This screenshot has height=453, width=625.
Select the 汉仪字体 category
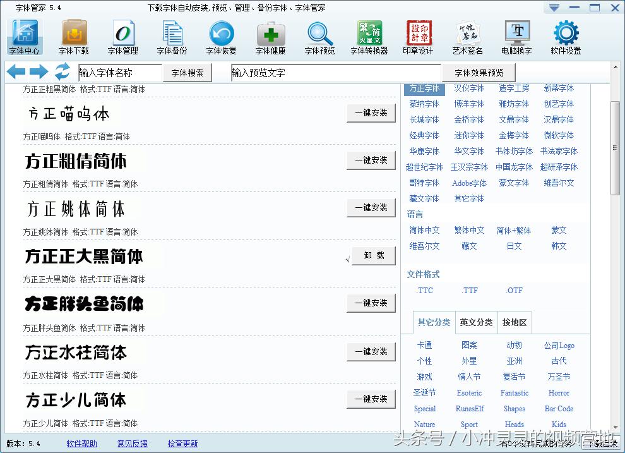click(469, 88)
